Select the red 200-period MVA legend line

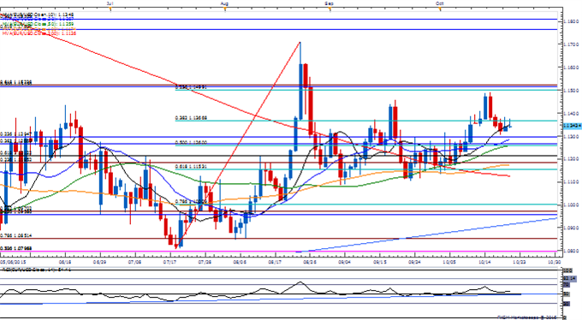(x=39, y=33)
